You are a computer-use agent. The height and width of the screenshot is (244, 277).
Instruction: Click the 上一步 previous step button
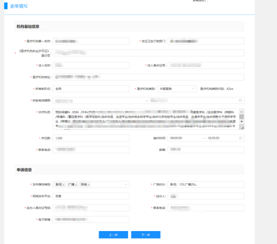pos(113,234)
